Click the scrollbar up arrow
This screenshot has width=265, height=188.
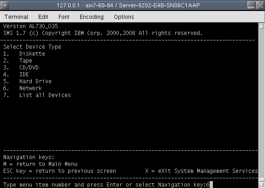261,26
